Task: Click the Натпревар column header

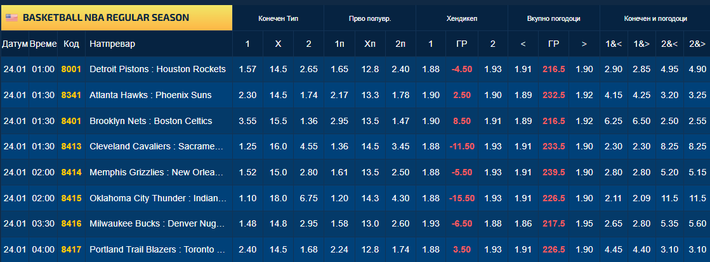Action: coord(112,44)
